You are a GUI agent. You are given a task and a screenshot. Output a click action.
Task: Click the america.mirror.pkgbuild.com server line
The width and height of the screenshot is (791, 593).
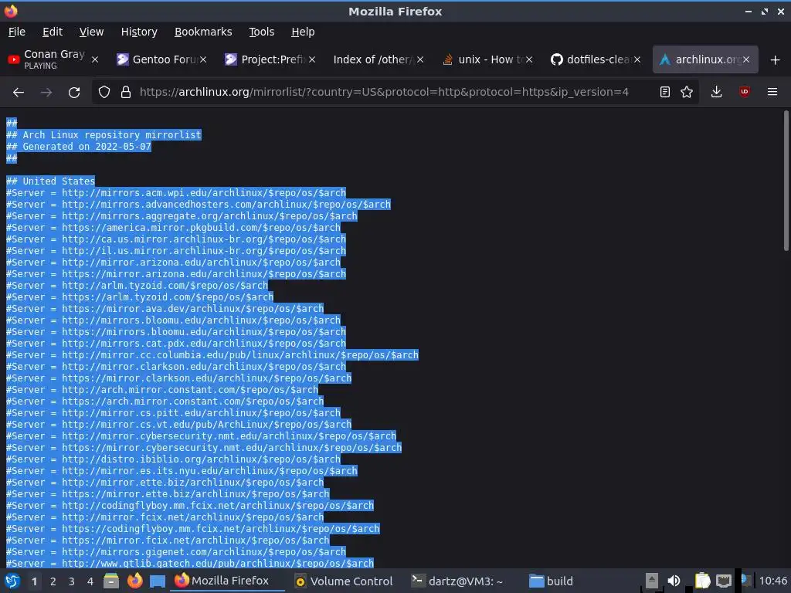pyautogui.click(x=174, y=228)
